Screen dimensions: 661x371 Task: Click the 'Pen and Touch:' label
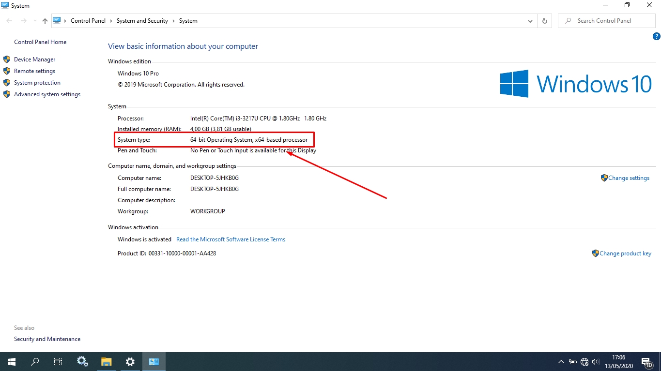(x=138, y=150)
